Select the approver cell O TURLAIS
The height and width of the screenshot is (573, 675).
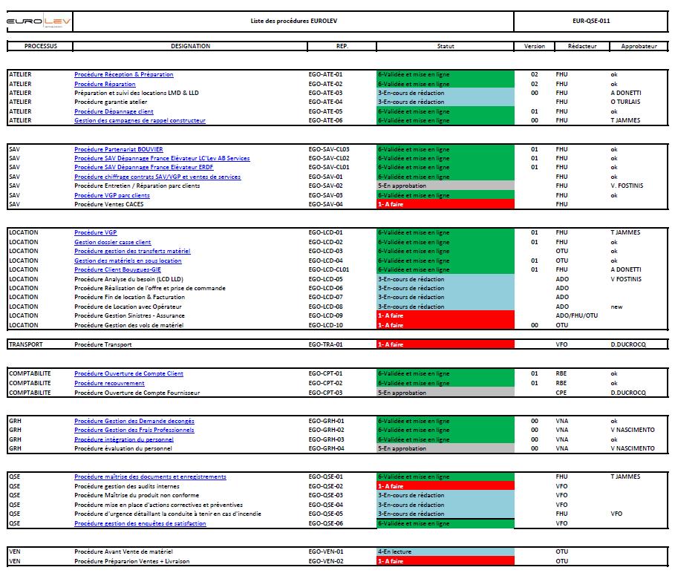(625, 102)
